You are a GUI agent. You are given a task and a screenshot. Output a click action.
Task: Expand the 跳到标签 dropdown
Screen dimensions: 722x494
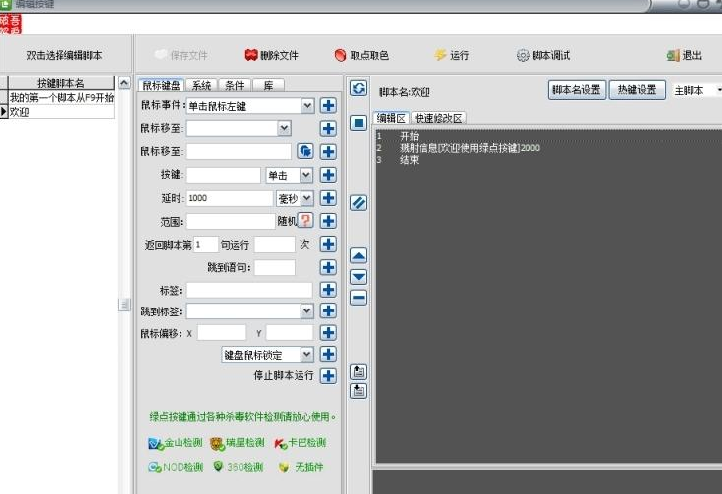[x=307, y=311]
